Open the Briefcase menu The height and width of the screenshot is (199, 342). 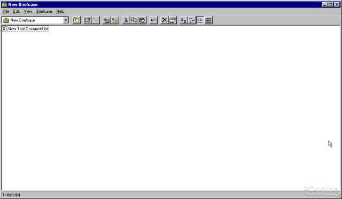point(44,11)
